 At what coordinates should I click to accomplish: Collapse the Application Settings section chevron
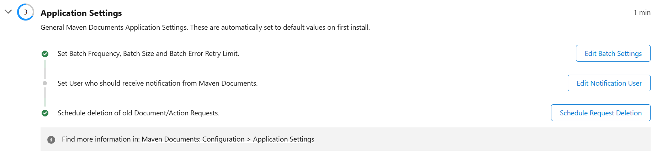[8, 12]
